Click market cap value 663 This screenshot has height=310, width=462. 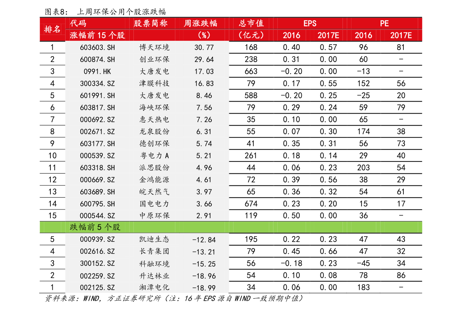coord(251,72)
